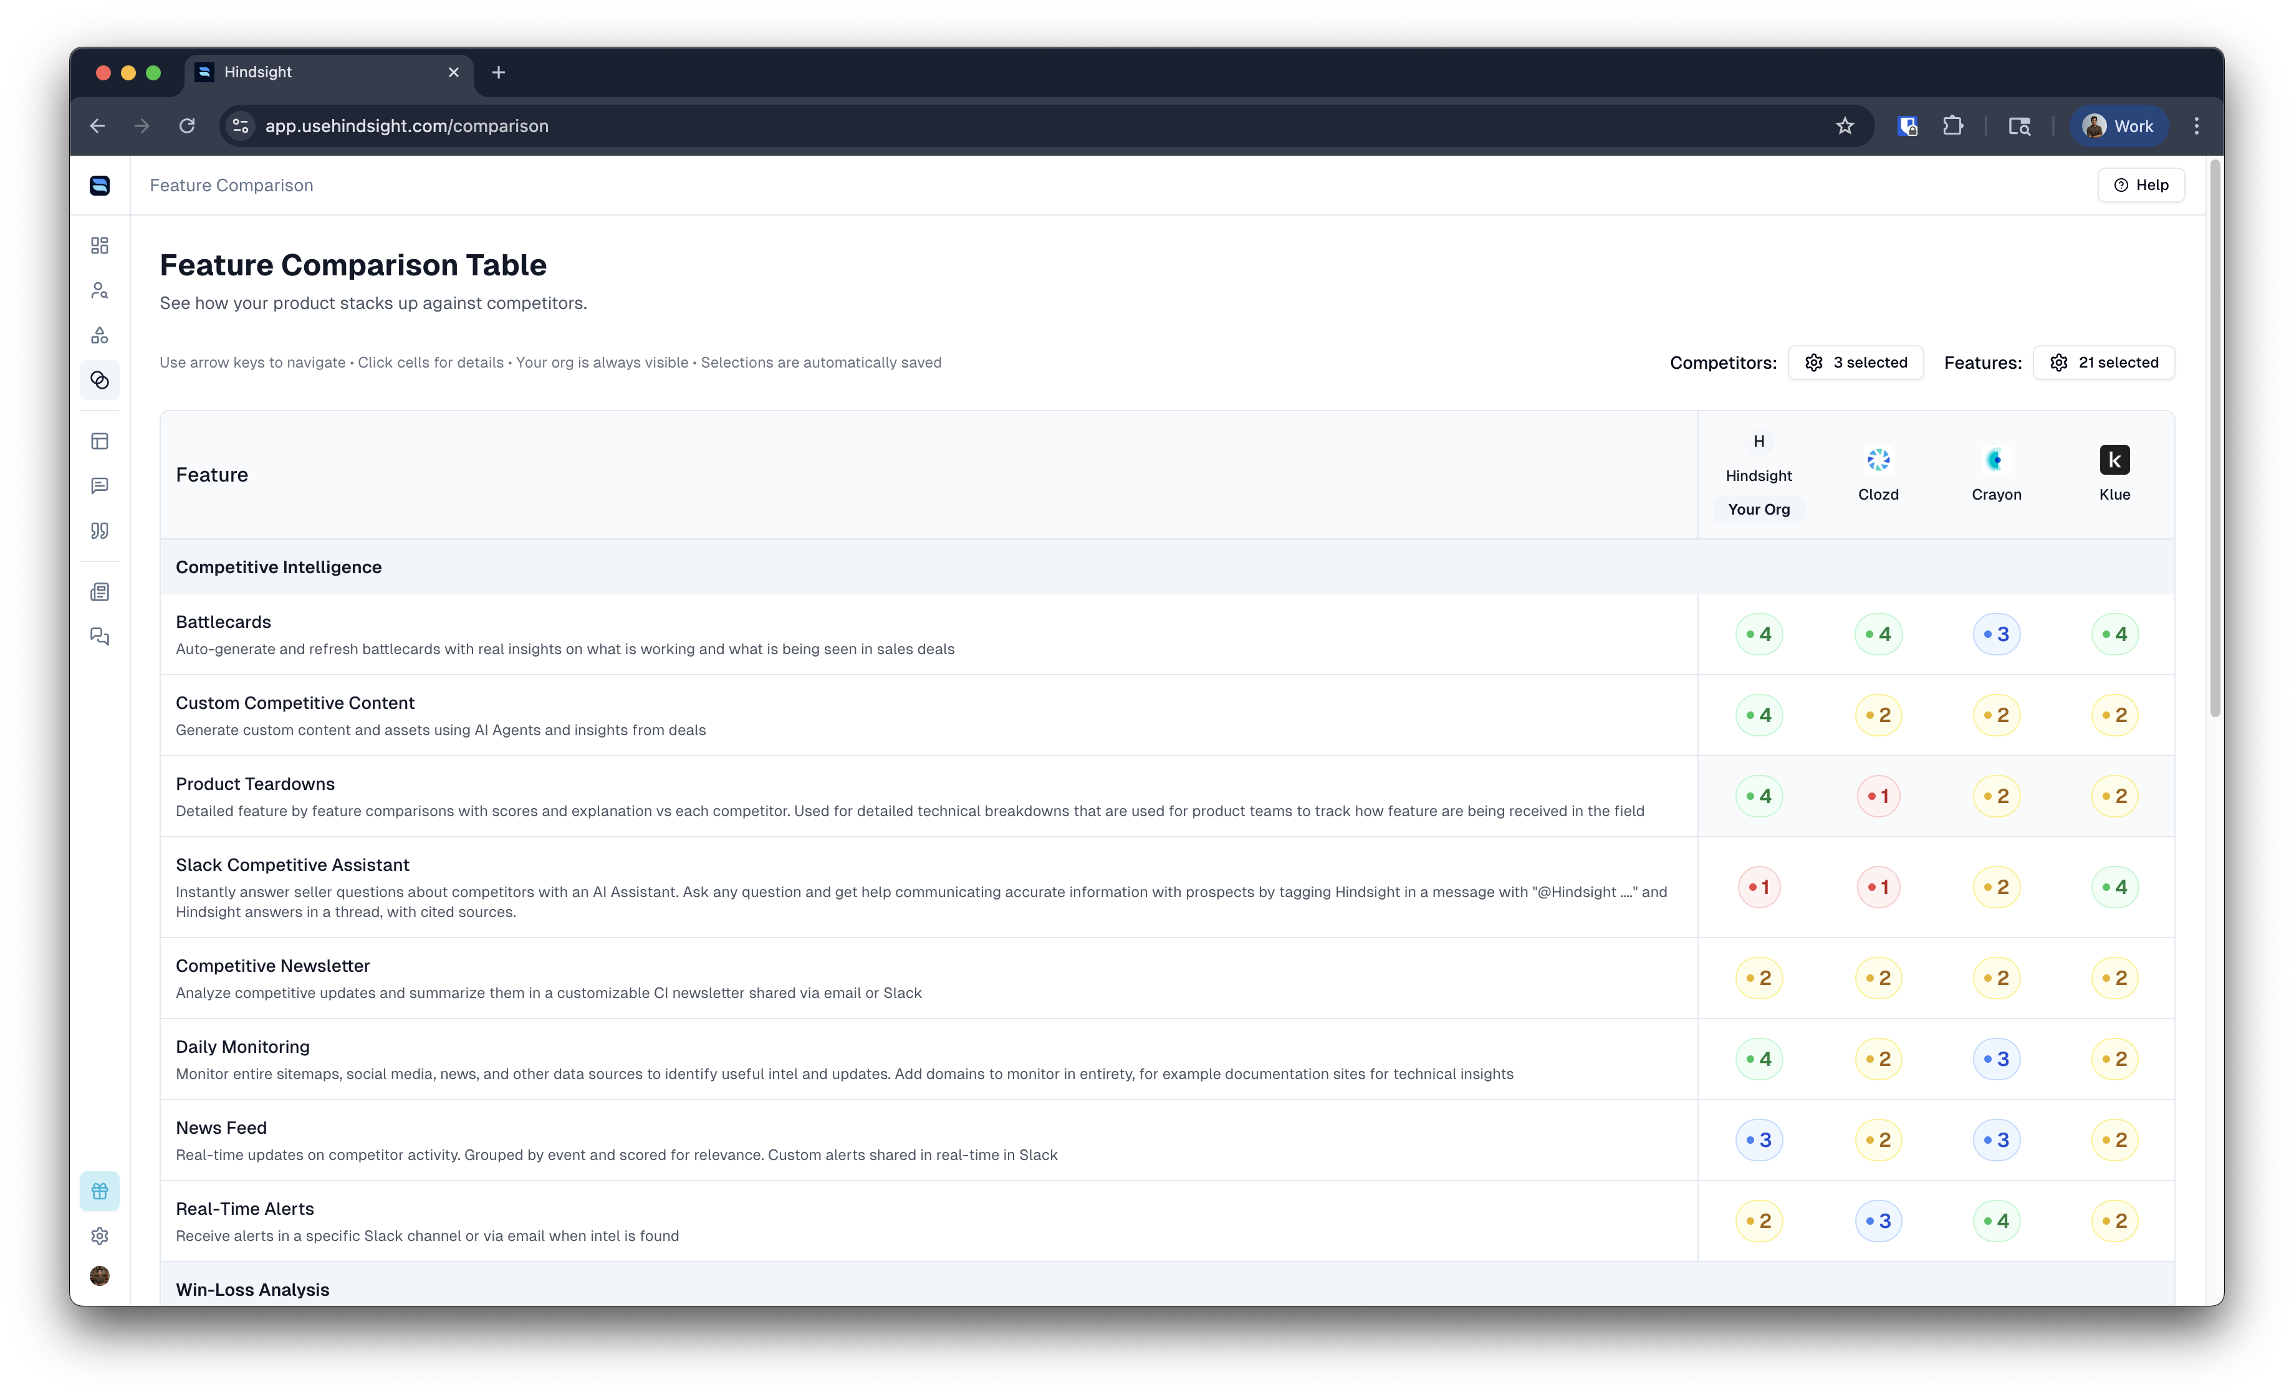Open Crayon's Battlecards score of 3
This screenshot has width=2294, height=1398.
click(x=1996, y=634)
